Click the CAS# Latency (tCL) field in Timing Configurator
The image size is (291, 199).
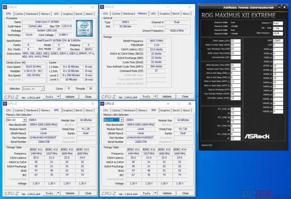[235, 41]
